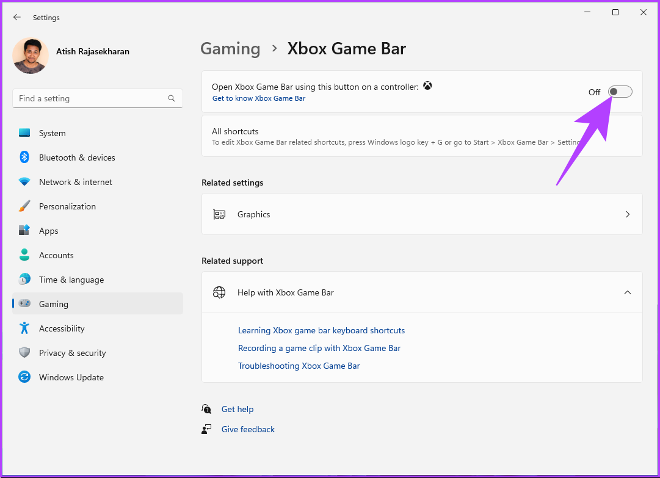This screenshot has height=478, width=660.
Task: Expand the Graphics related settings
Action: point(421,214)
